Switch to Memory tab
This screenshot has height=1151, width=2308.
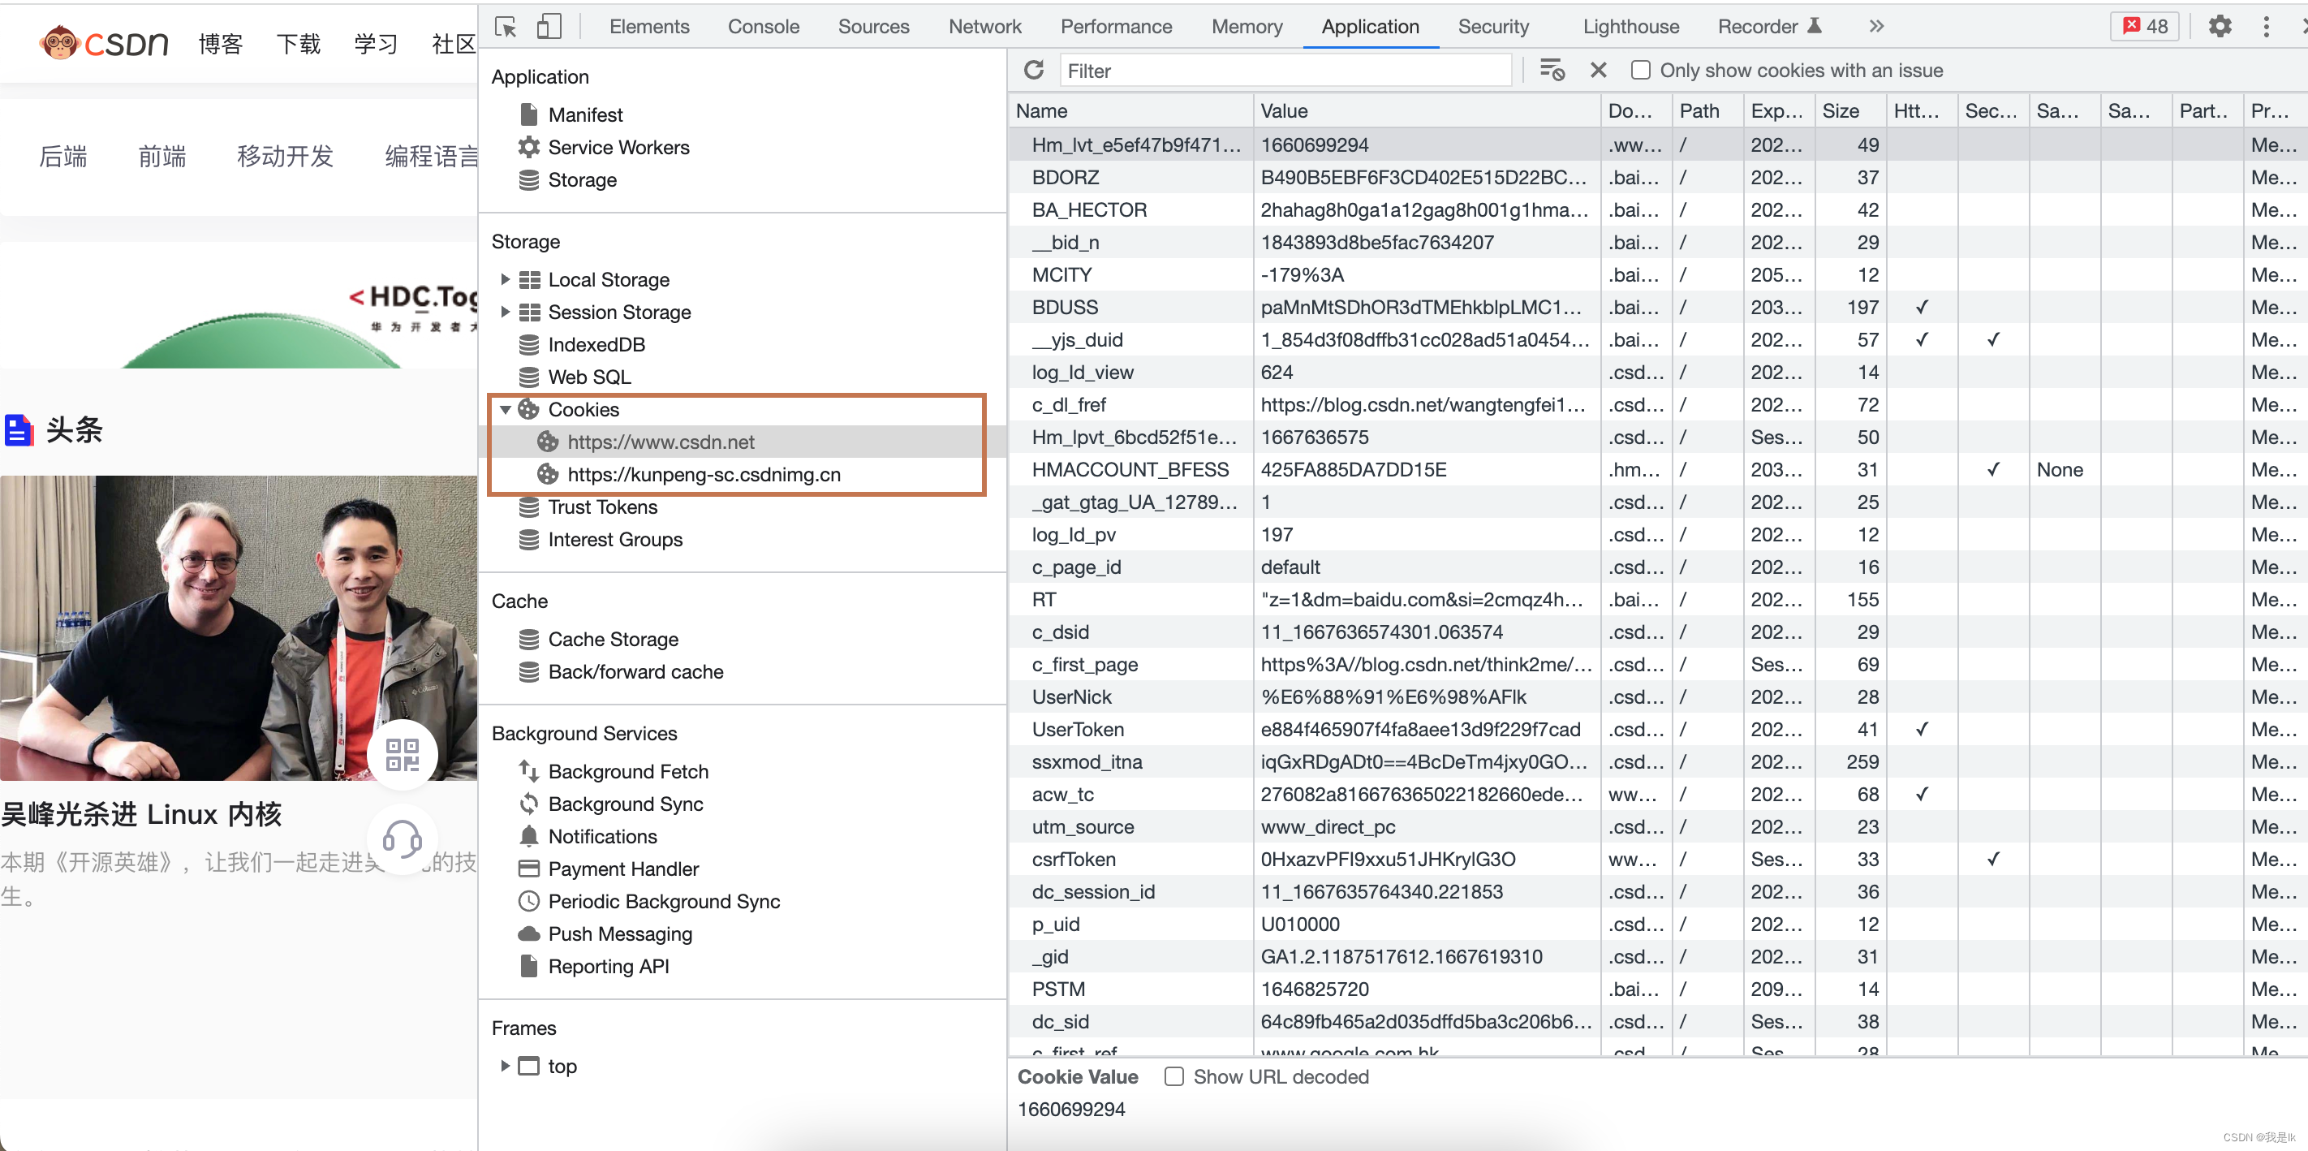coord(1247,27)
